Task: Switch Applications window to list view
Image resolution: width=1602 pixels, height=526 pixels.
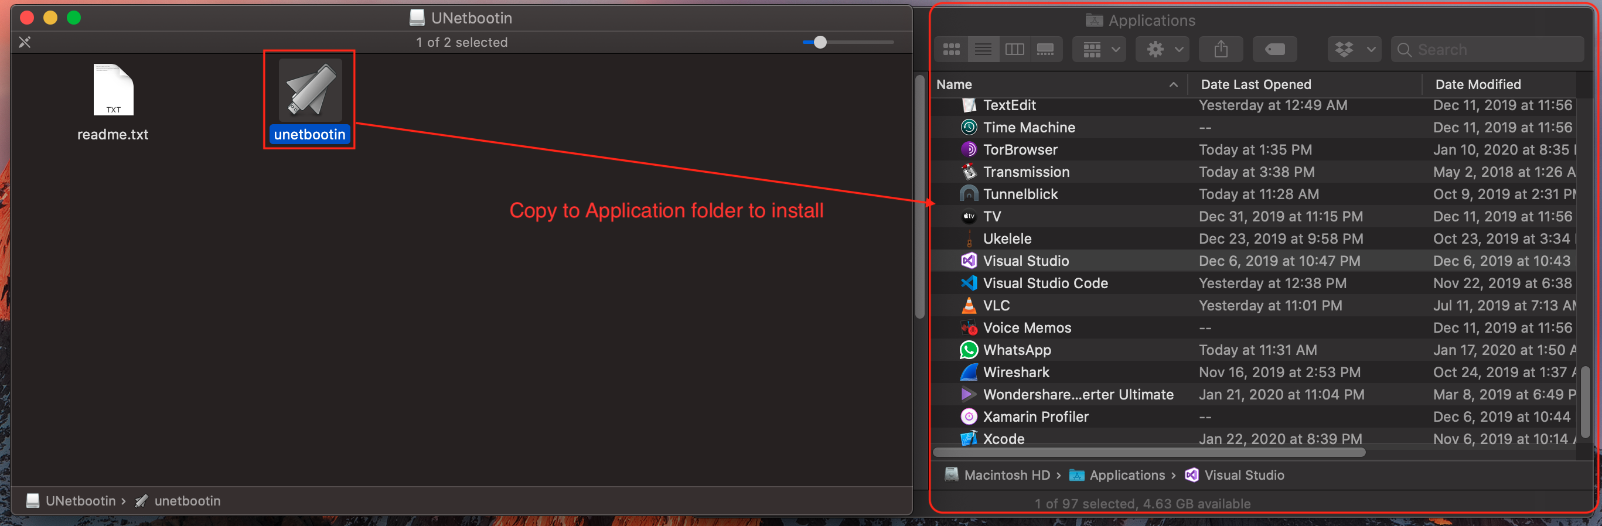Action: tap(983, 49)
